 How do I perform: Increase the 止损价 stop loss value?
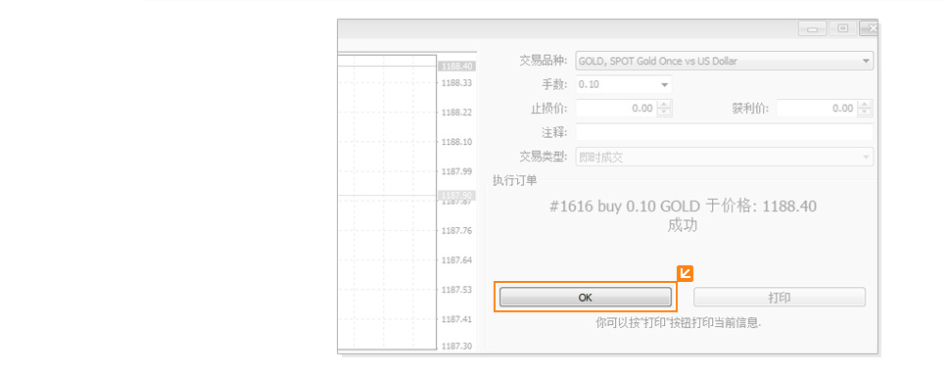click(664, 105)
